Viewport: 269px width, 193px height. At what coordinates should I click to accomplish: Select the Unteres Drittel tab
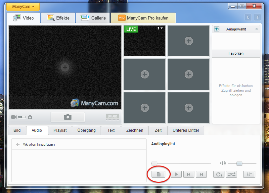(186, 130)
